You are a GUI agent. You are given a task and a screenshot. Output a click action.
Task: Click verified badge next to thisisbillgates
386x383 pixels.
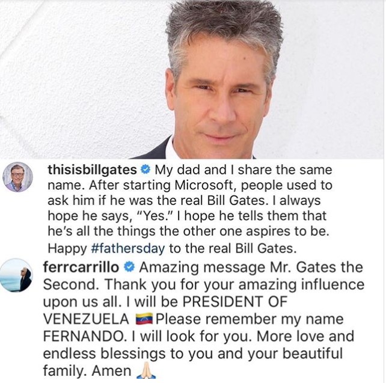[146, 170]
